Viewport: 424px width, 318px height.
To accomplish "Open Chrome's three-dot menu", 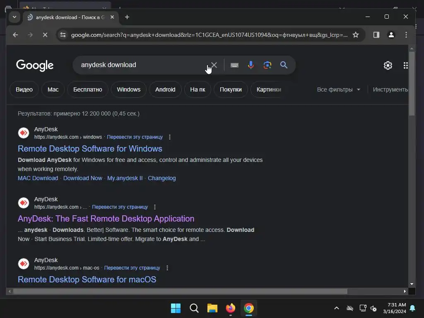I will tap(406, 35).
